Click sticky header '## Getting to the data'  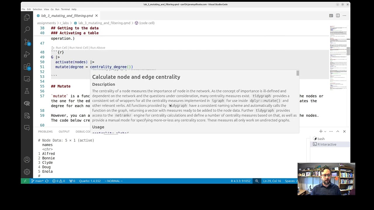pyautogui.click(x=75, y=28)
